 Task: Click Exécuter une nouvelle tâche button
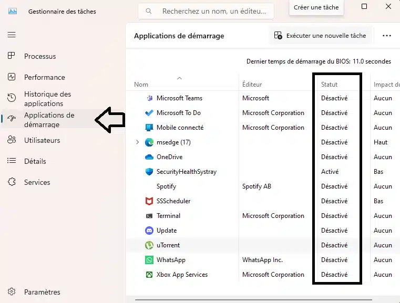click(321, 36)
